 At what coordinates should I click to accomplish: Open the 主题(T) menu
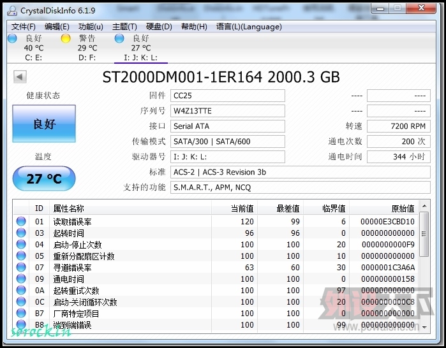coord(124,27)
